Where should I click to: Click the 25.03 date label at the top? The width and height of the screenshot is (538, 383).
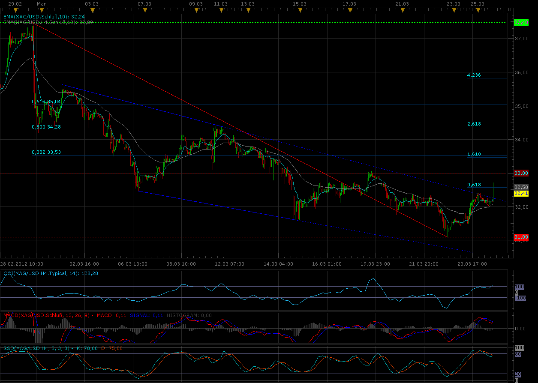477,3
